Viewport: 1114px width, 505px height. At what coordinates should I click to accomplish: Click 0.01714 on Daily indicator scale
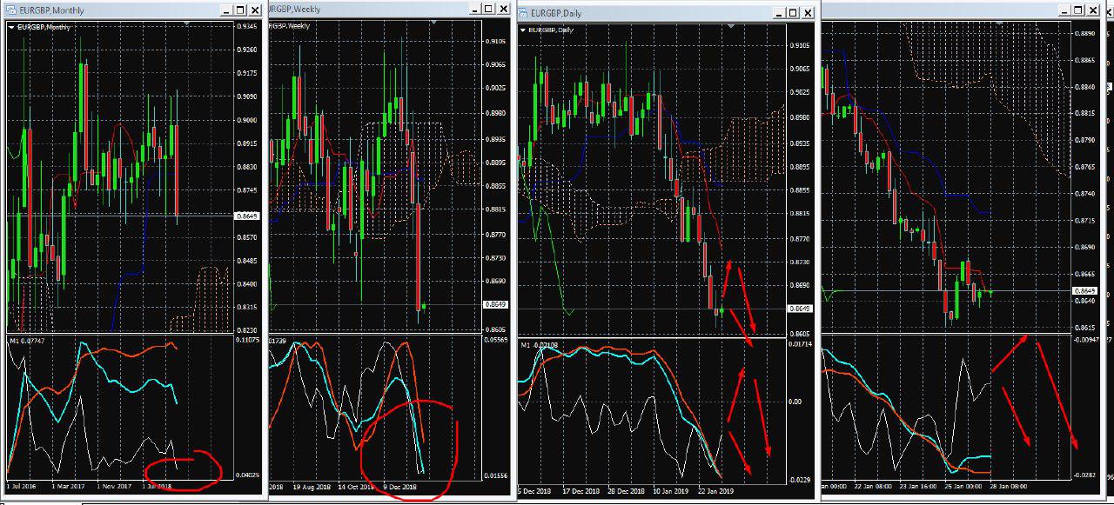click(801, 346)
